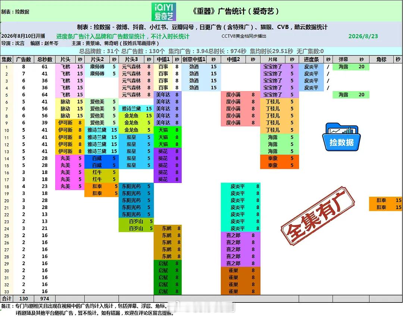Select the 集数 column header

(7, 59)
